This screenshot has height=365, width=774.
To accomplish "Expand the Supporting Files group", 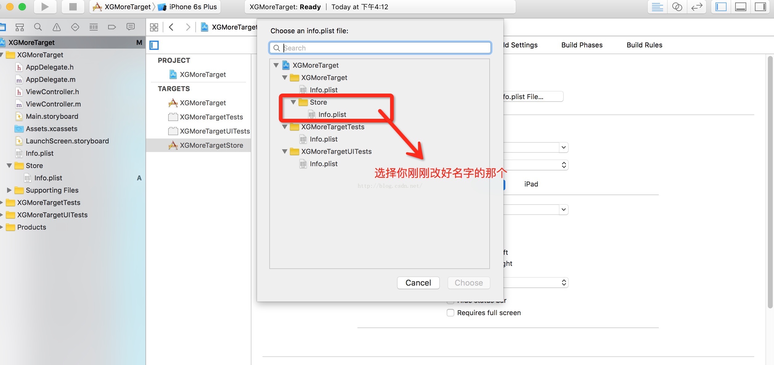I will click(9, 190).
